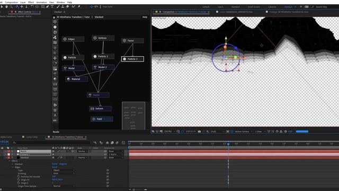Select the Libraries workspace
Screen dimensions: 339x191
pos(272,7)
